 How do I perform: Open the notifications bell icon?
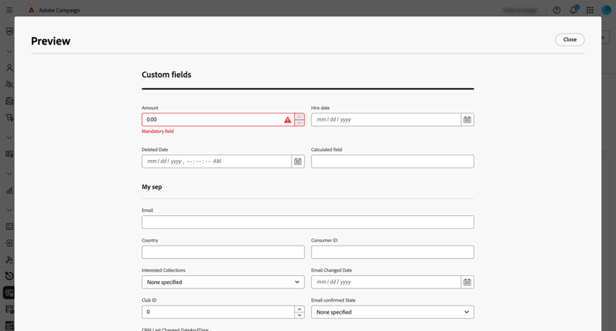click(573, 11)
